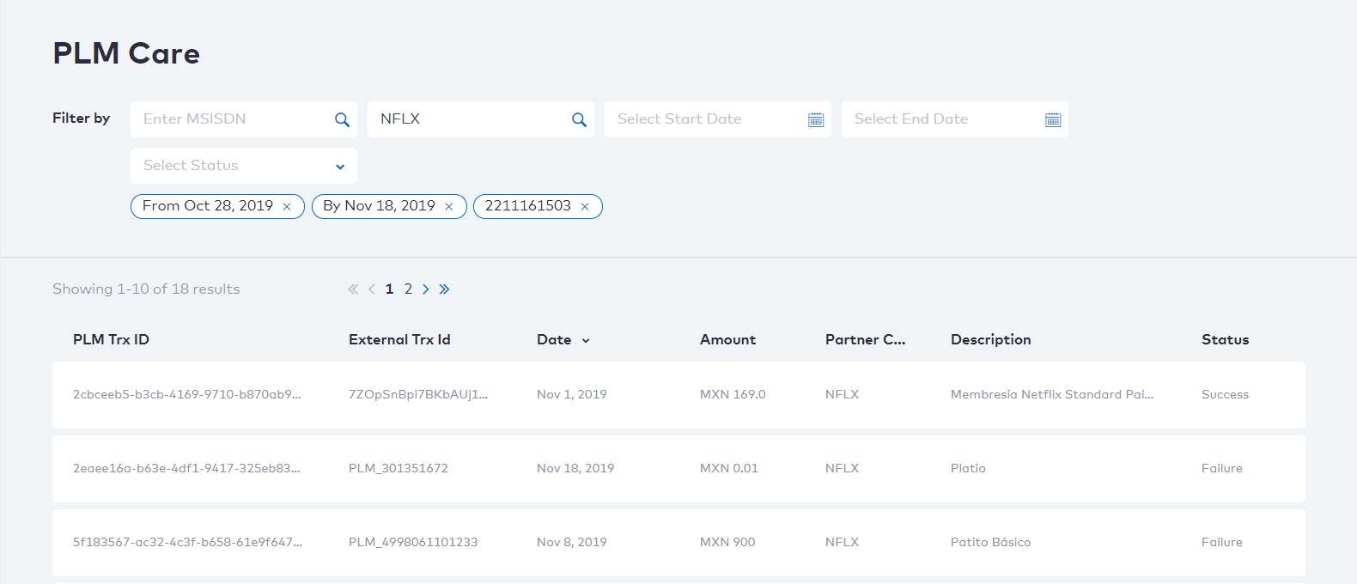
Task: Click Membresía Netflix Standard Pai... description
Action: [1051, 395]
